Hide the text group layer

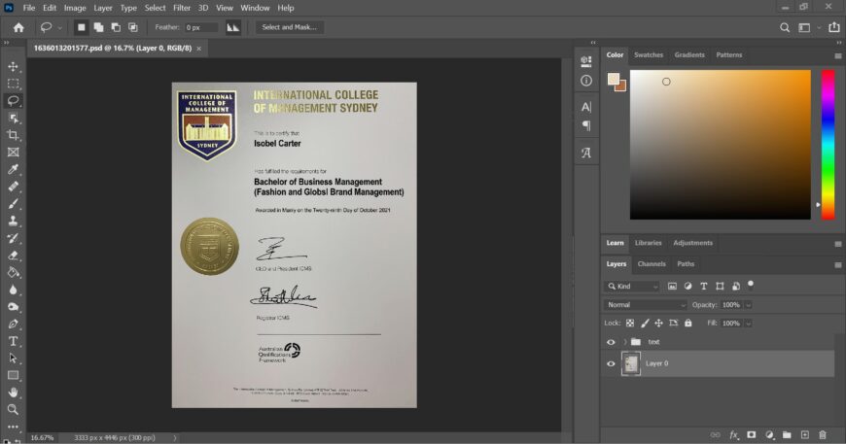(x=611, y=342)
